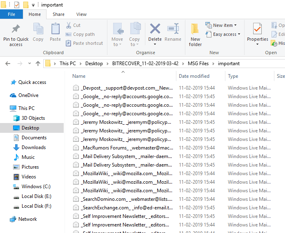Open the Move to menu
Viewport: 285px width, 233px height.
(x=117, y=35)
